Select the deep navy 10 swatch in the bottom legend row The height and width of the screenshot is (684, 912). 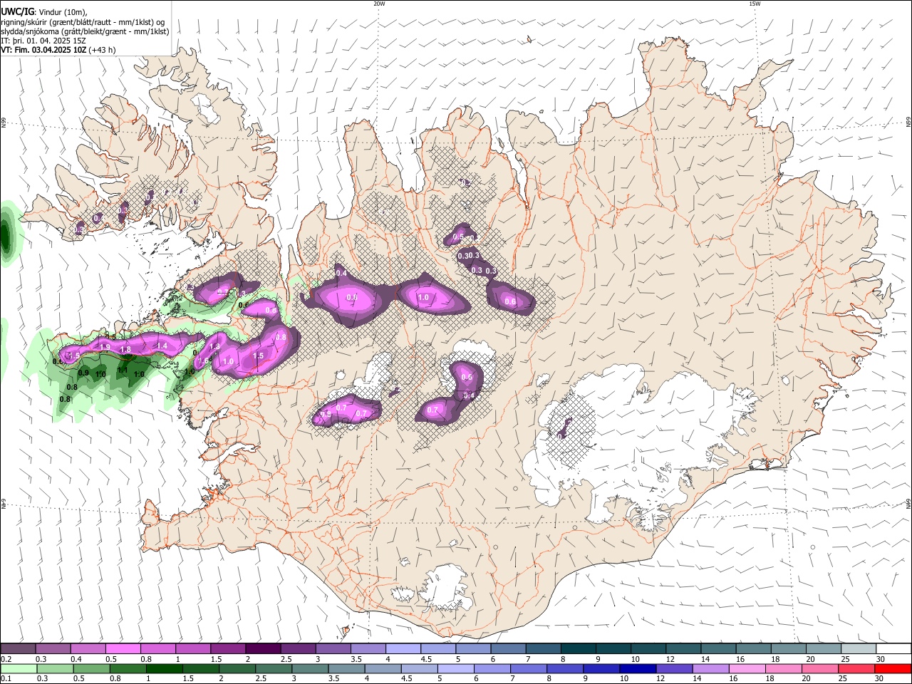click(x=637, y=668)
